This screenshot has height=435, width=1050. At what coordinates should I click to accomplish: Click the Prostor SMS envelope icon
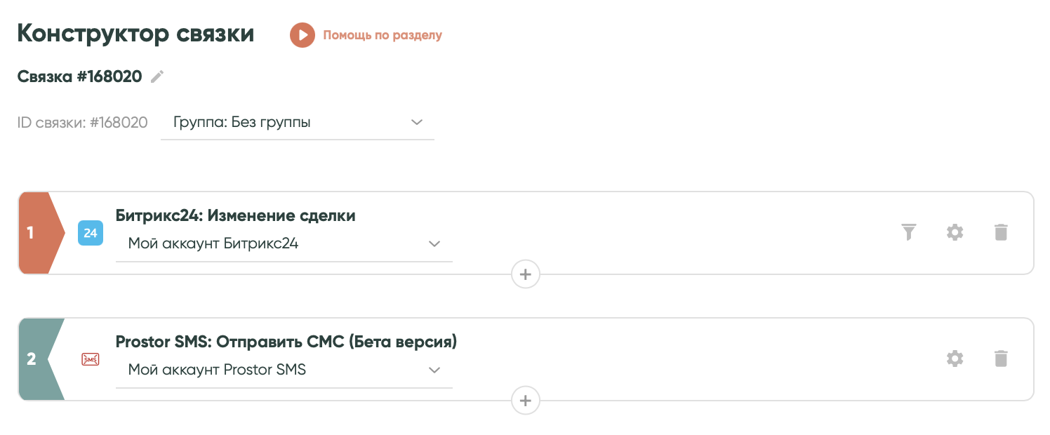point(91,359)
